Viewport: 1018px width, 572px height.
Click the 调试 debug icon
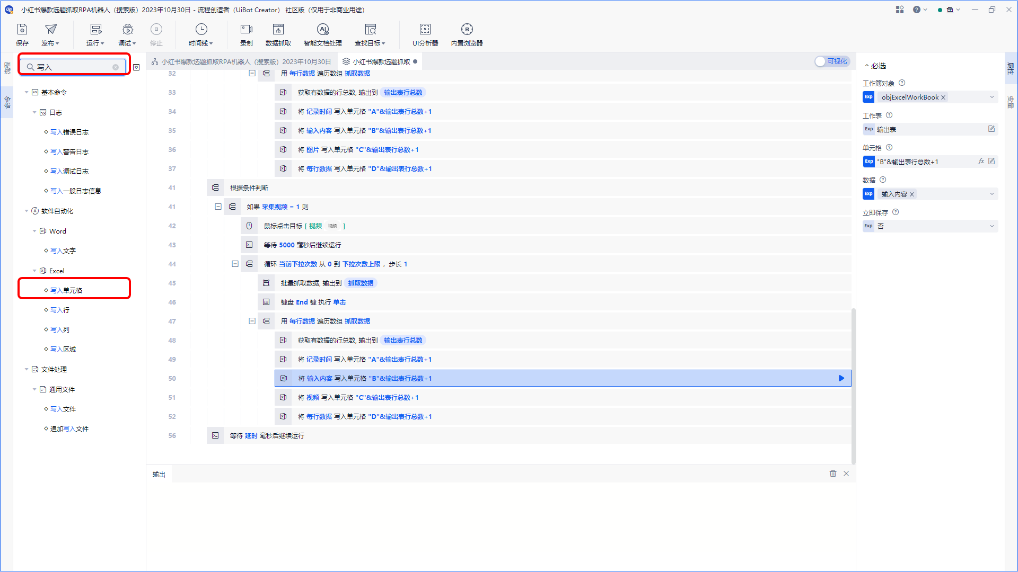[x=127, y=30]
